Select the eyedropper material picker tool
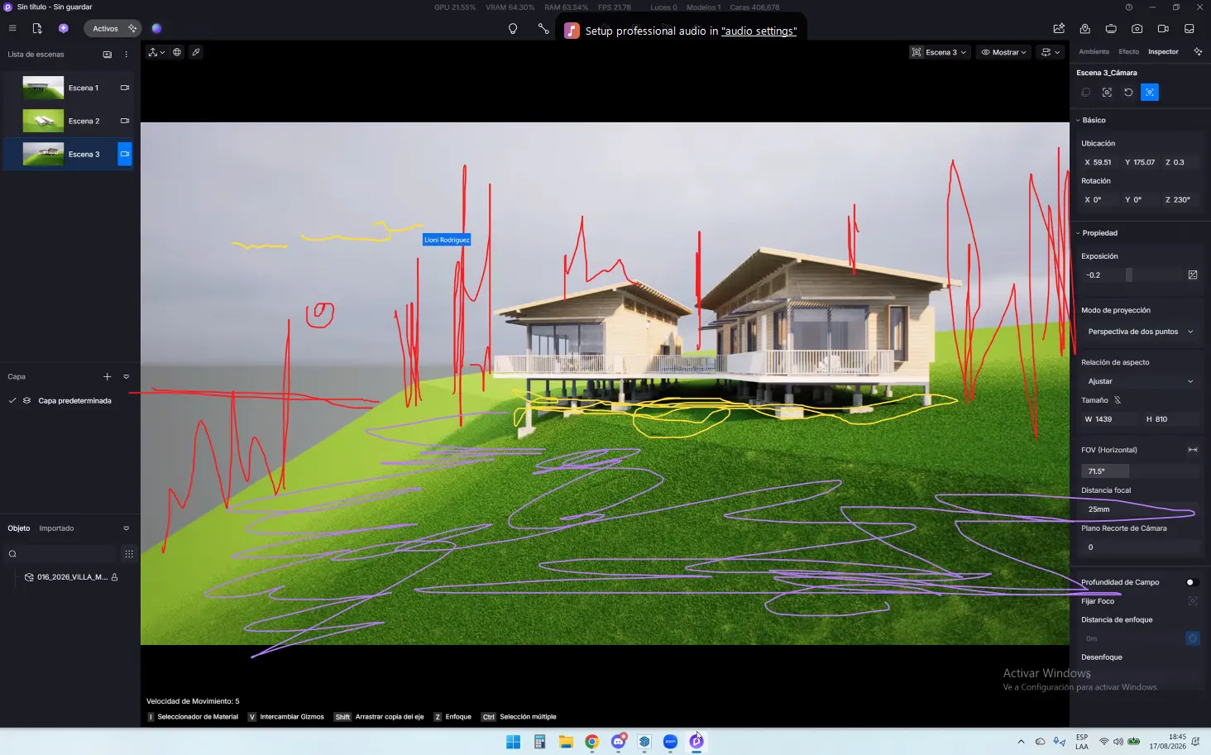1211x755 pixels. (196, 52)
